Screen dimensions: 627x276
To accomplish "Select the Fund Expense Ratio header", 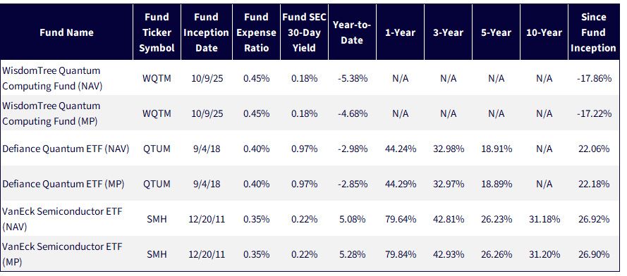I will [256, 33].
